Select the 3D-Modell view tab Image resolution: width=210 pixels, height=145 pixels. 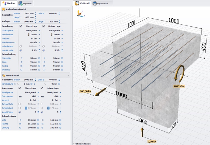82,3
